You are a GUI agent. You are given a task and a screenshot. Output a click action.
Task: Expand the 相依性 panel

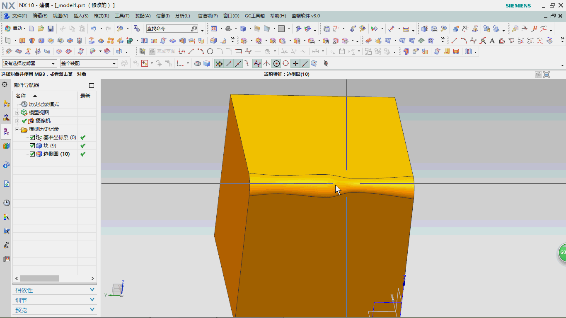click(55, 290)
